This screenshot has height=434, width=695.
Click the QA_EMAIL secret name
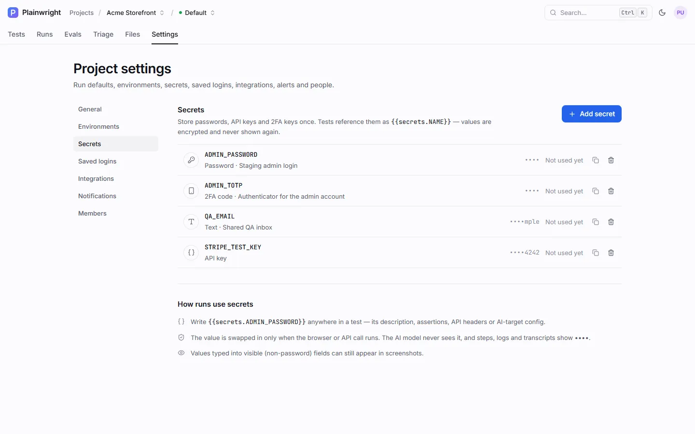[x=220, y=217]
